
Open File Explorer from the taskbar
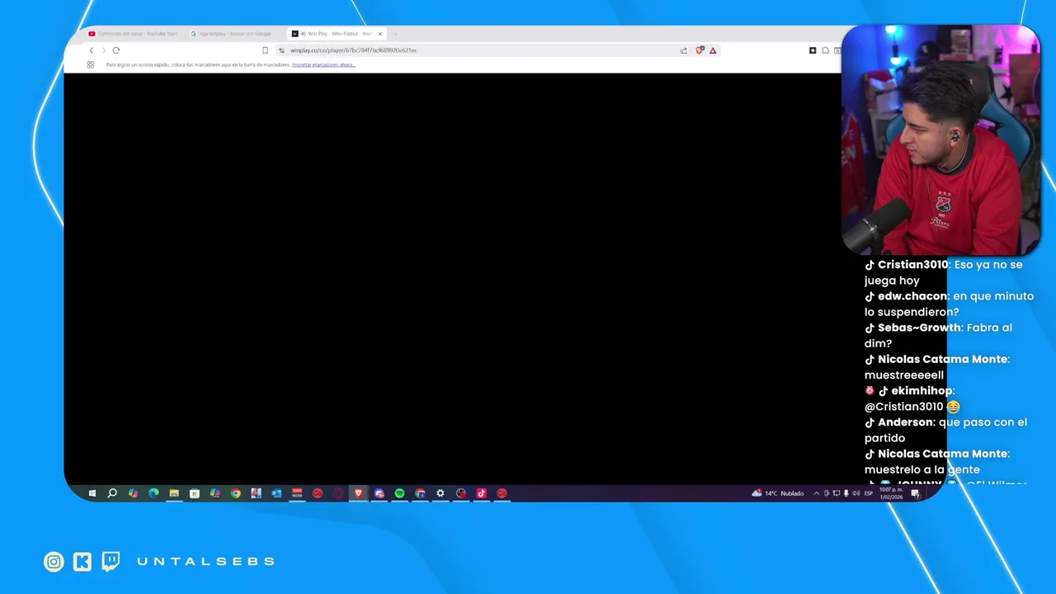(x=174, y=493)
